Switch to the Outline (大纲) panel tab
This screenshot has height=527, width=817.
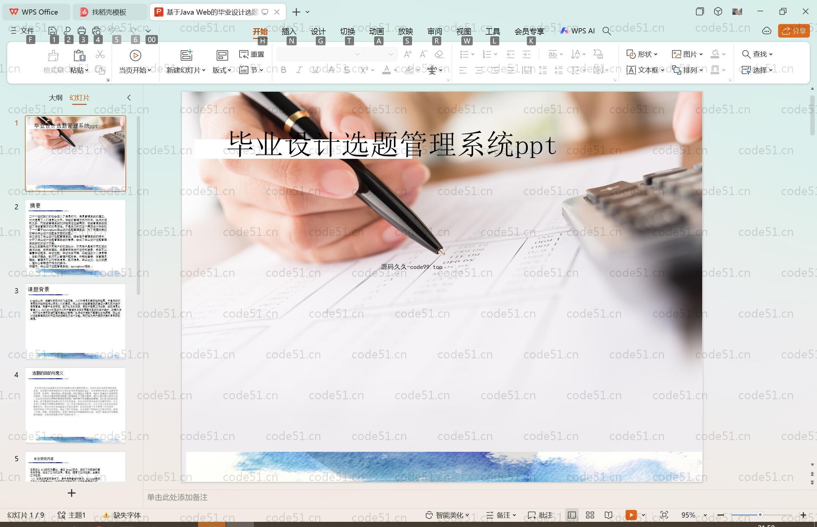(55, 98)
